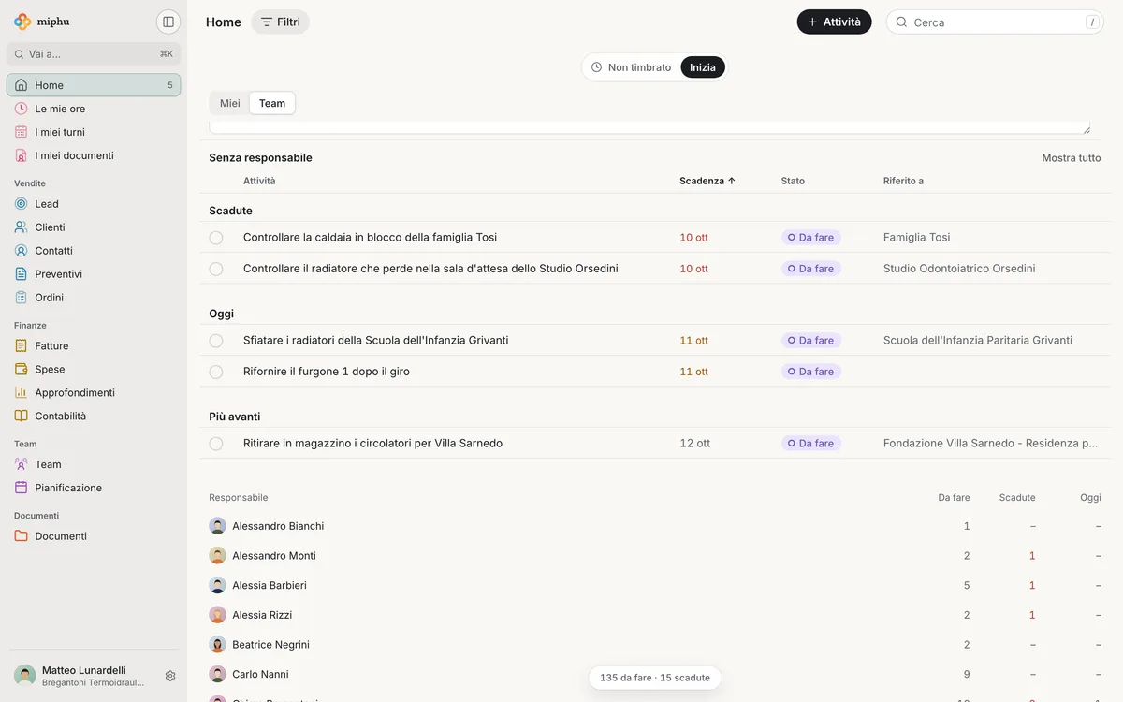Open Scuola dell'Infanzia Paritaria Grivanti link
The width and height of the screenshot is (1123, 702).
[x=978, y=341]
